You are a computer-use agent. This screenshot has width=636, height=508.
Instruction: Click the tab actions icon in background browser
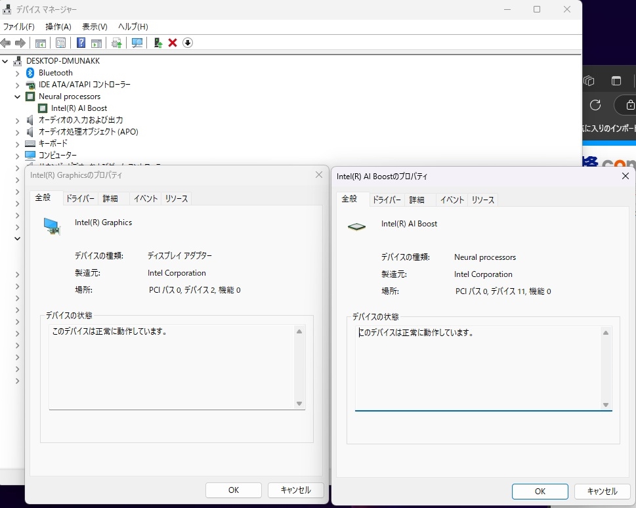click(616, 81)
